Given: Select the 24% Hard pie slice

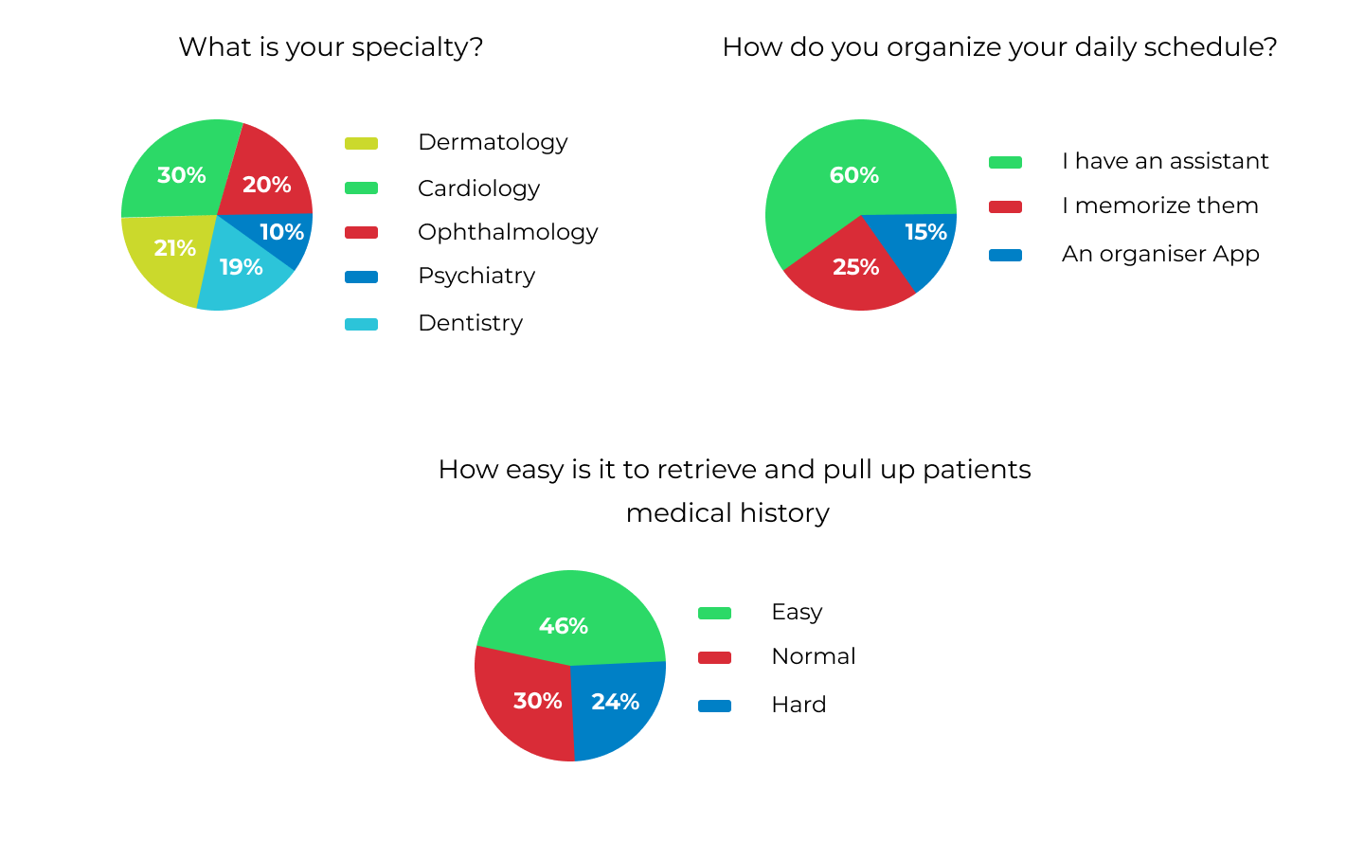Looking at the screenshot, I should [x=616, y=706].
